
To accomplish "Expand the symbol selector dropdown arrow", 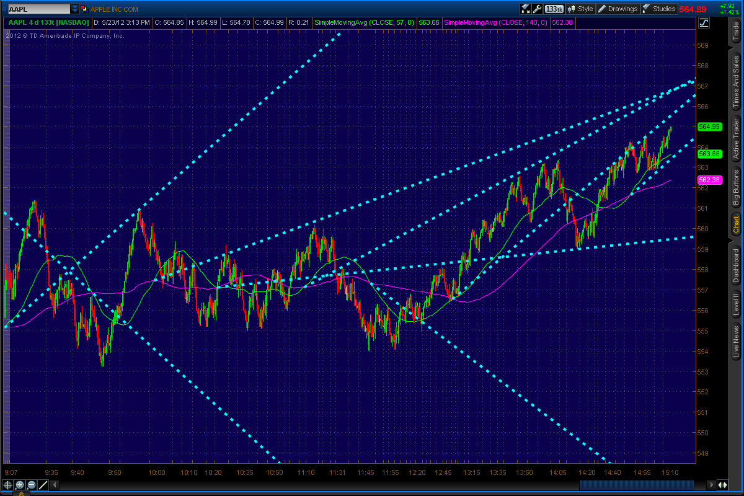I will 75,9.
